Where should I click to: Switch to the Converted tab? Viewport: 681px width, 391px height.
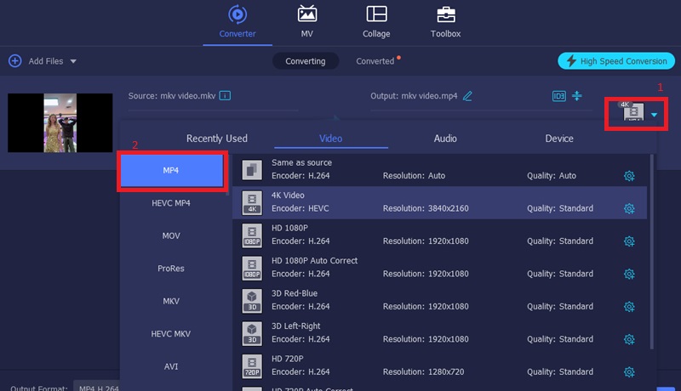[x=375, y=61]
